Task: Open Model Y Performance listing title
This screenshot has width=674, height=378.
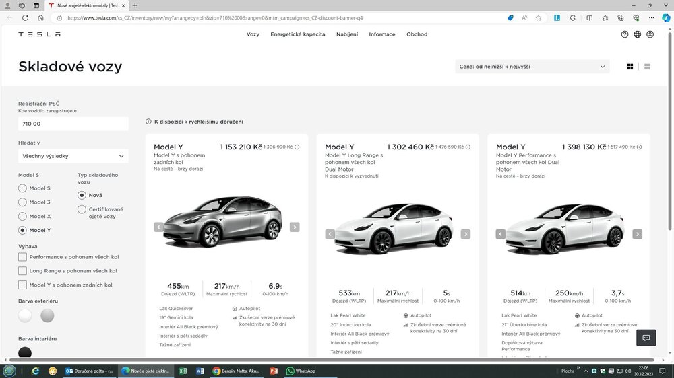Action: click(511, 147)
